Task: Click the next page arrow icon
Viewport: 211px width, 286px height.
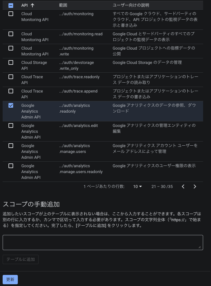Action: (195, 186)
